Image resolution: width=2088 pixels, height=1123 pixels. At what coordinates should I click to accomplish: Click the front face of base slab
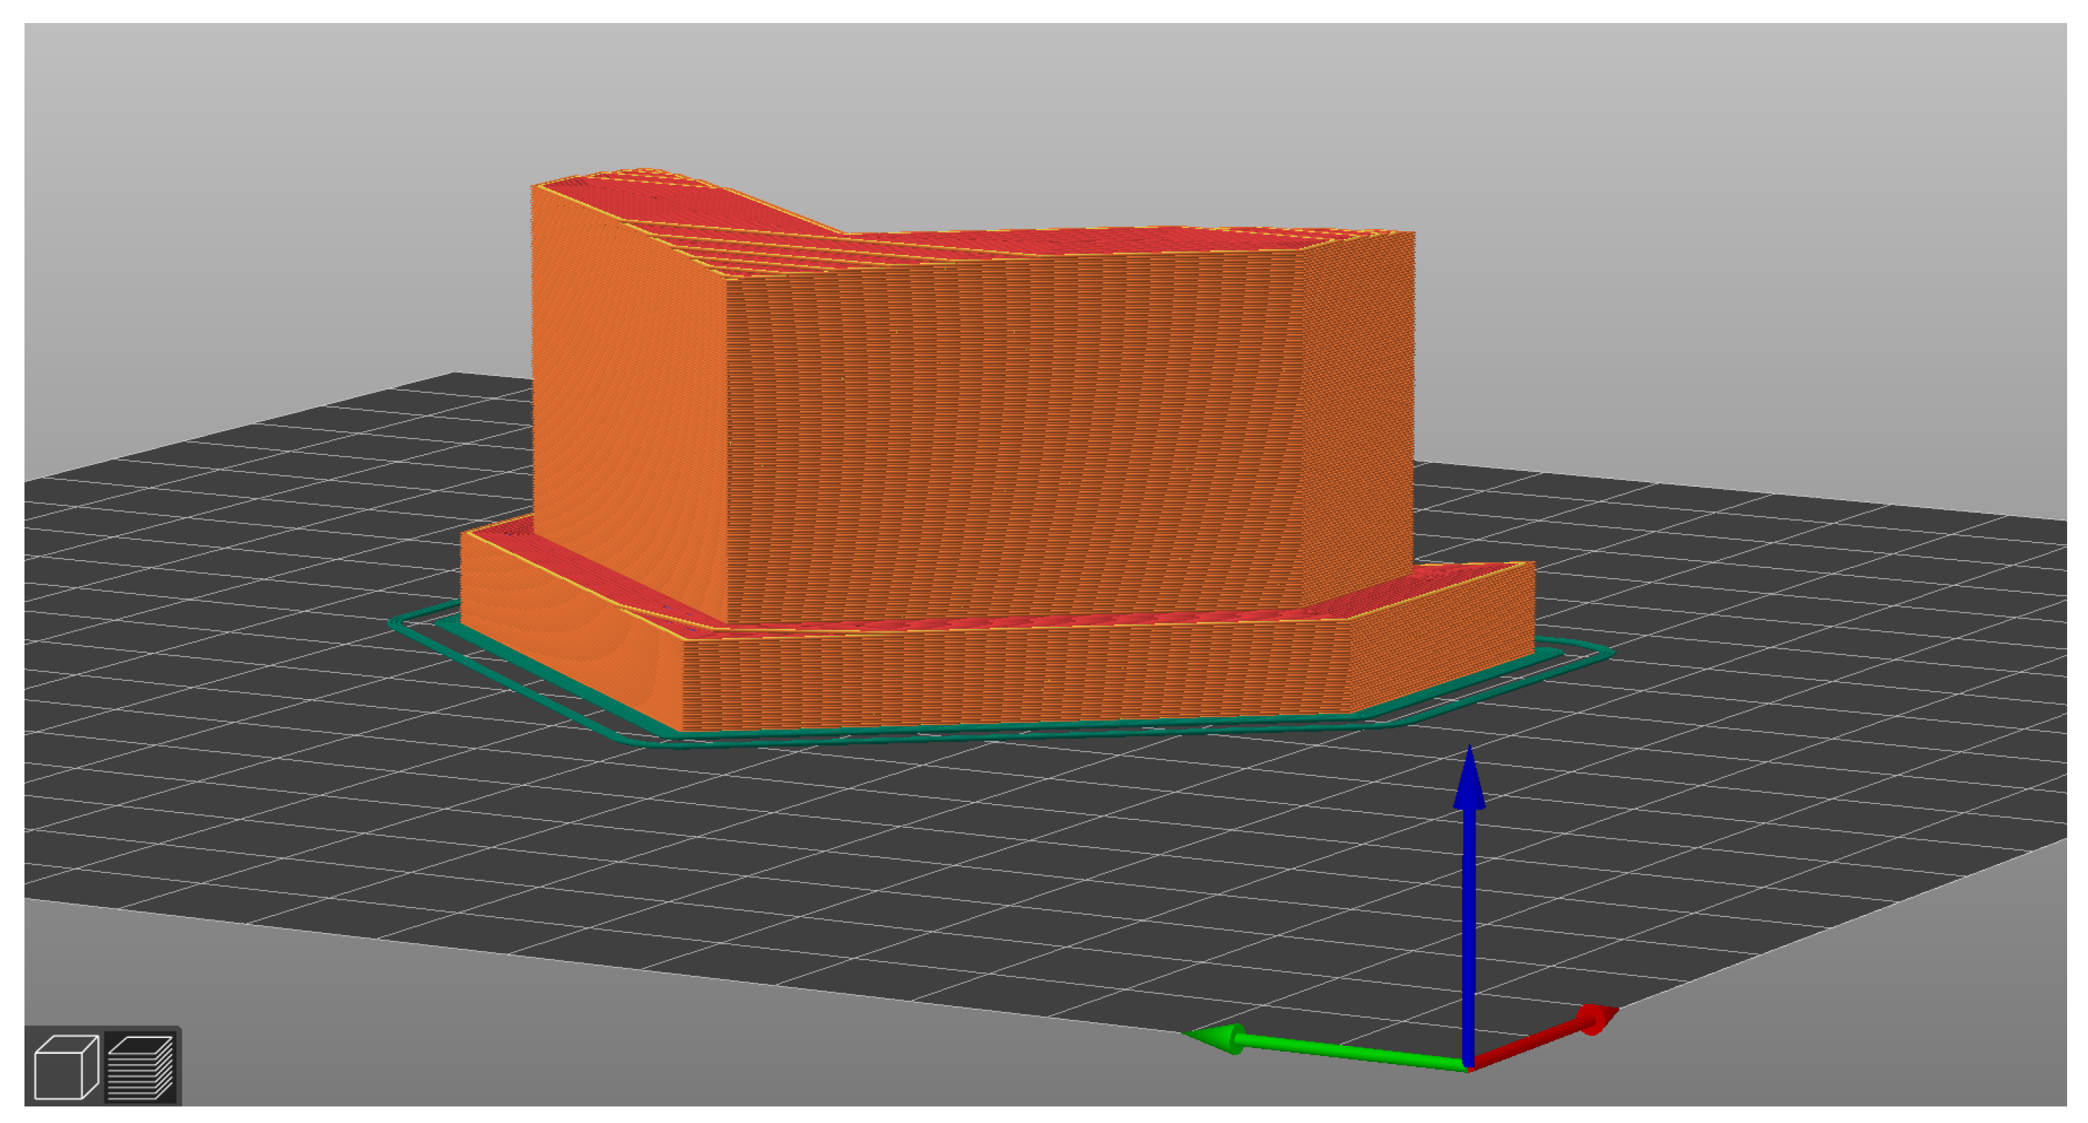[1013, 680]
